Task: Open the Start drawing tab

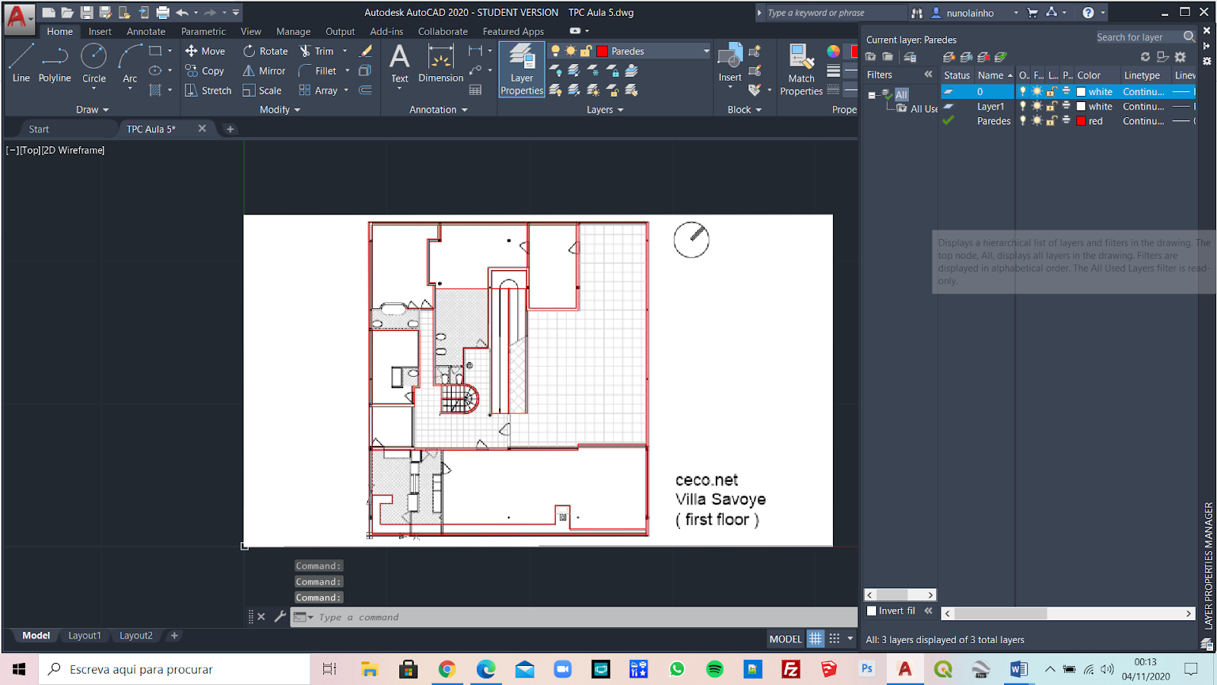Action: pyautogui.click(x=39, y=129)
